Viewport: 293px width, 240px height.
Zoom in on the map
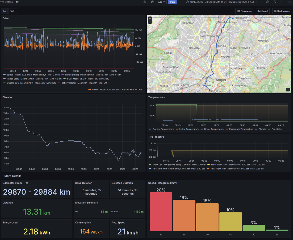[x=150, y=19]
